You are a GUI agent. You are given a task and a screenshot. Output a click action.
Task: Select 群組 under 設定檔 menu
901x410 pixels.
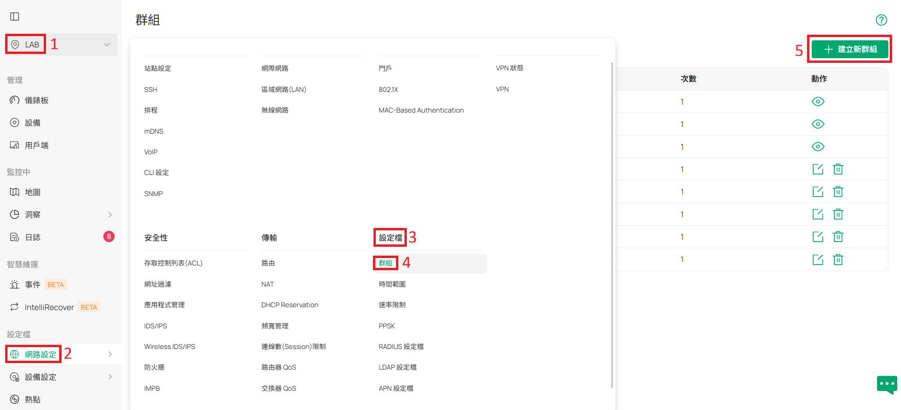pyautogui.click(x=385, y=263)
